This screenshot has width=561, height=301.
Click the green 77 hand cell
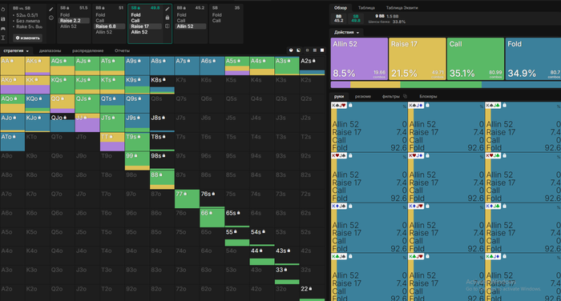coord(187,199)
